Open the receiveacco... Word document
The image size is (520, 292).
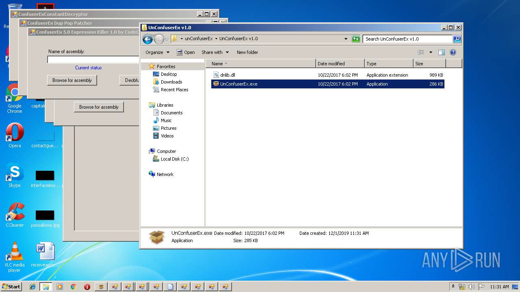coord(45,255)
